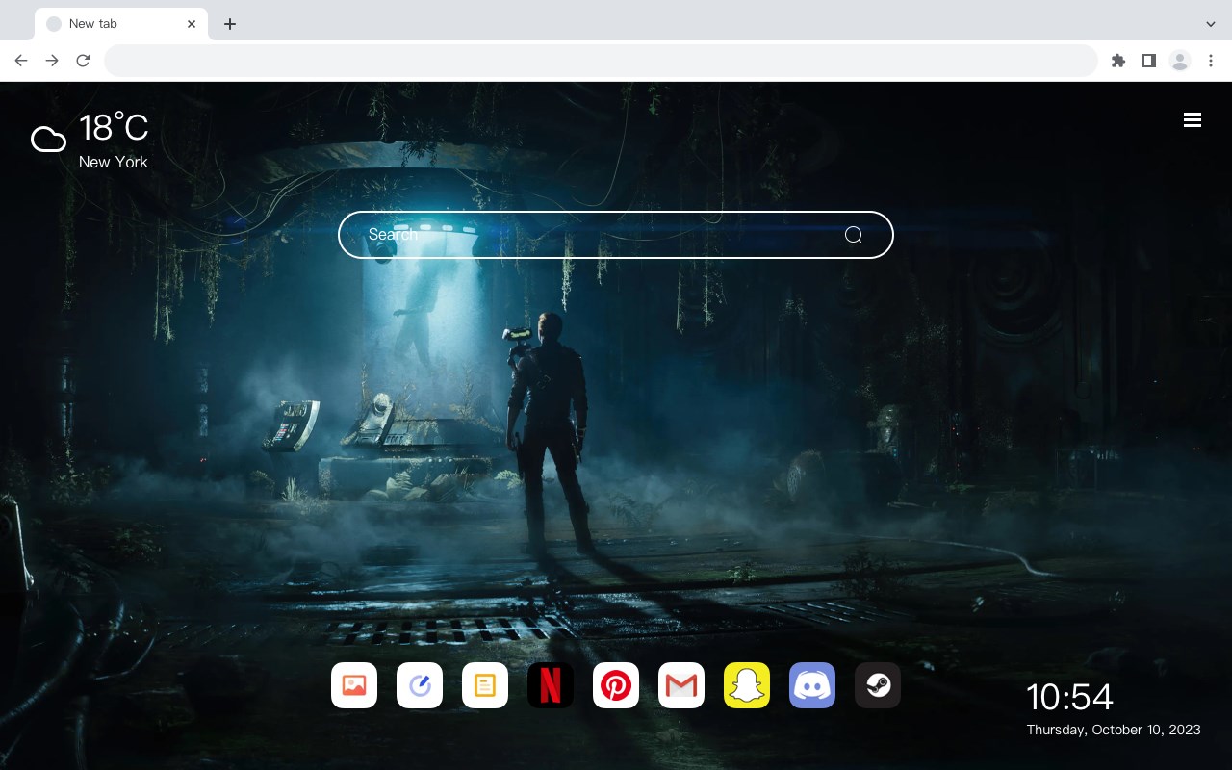Launch the Steam shortcut
The height and width of the screenshot is (770, 1232).
click(x=878, y=685)
